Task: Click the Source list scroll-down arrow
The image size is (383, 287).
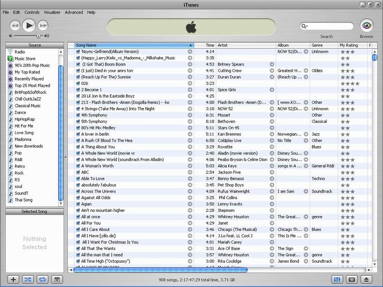Action: click(61, 203)
